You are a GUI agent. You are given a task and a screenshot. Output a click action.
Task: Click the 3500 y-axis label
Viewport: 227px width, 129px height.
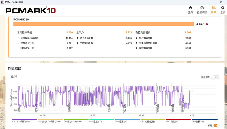(x=15, y=92)
